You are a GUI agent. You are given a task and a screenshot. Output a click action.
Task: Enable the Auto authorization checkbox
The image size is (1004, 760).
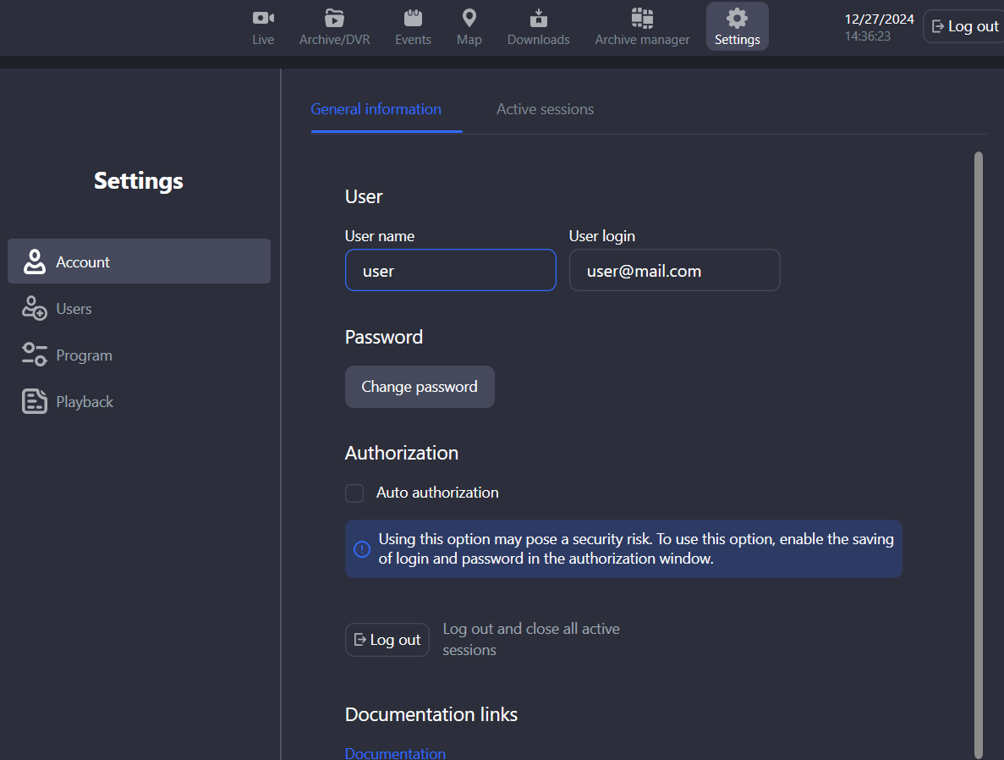coord(354,493)
